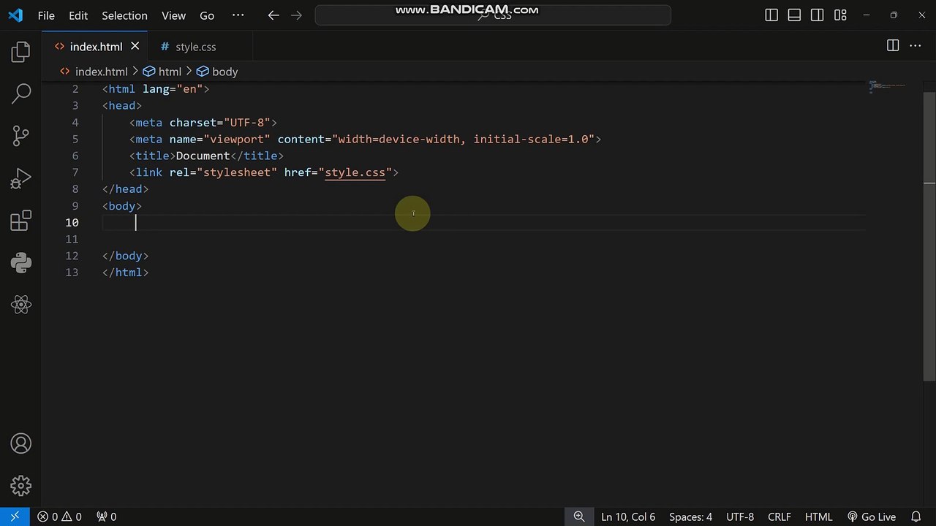This screenshot has height=526, width=936.
Task: Click the command center search box
Action: click(493, 15)
